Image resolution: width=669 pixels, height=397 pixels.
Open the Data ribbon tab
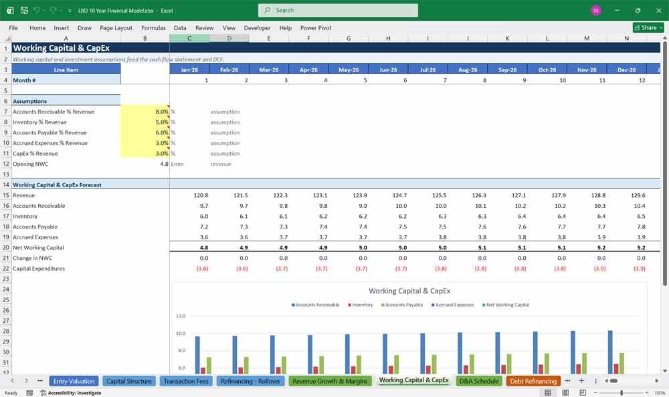180,27
